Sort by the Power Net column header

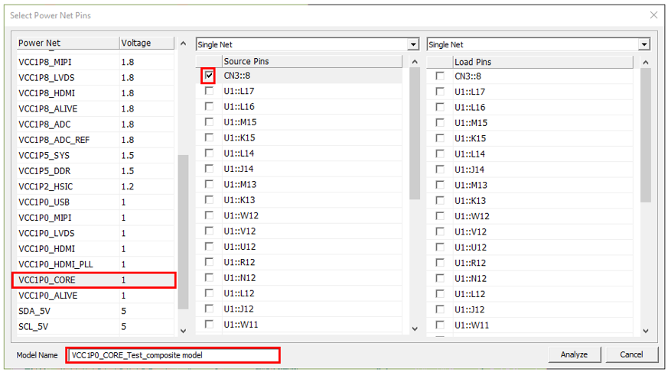(x=66, y=44)
